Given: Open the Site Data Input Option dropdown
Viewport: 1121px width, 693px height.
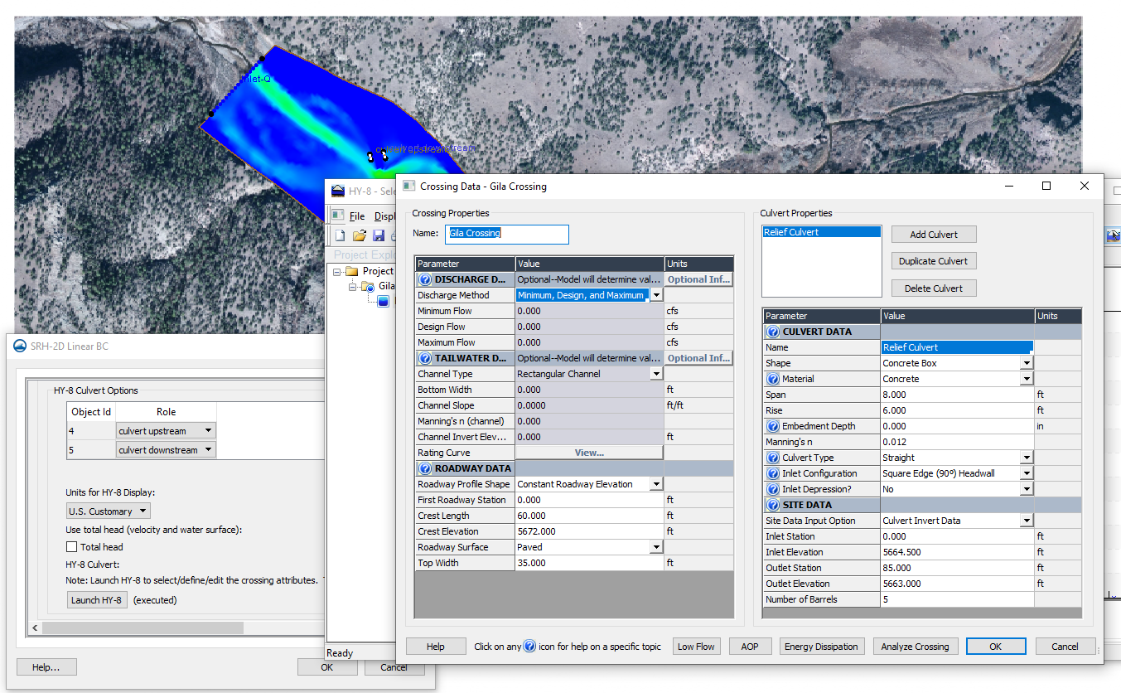Looking at the screenshot, I should pyautogui.click(x=1027, y=521).
